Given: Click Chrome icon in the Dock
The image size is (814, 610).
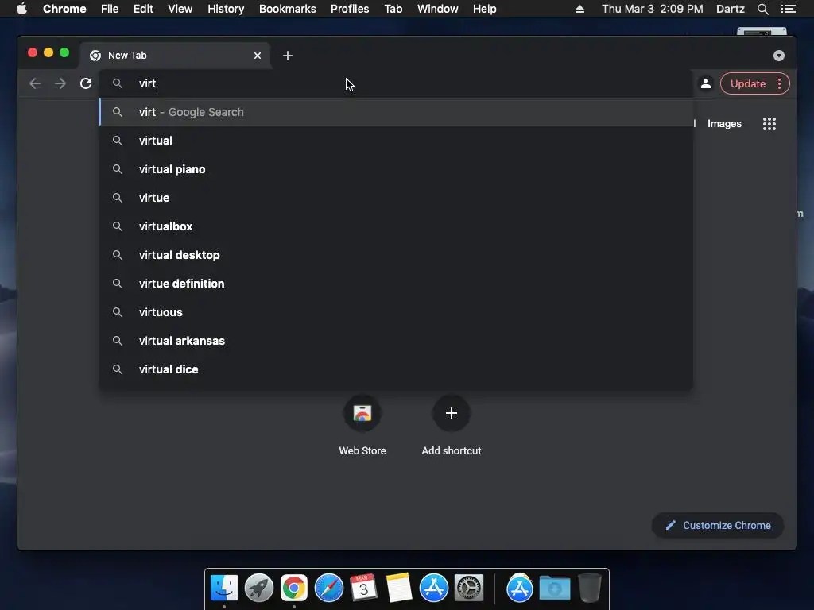Looking at the screenshot, I should point(294,589).
